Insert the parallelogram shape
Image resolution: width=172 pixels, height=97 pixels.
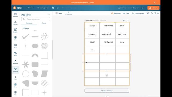coord(44,74)
